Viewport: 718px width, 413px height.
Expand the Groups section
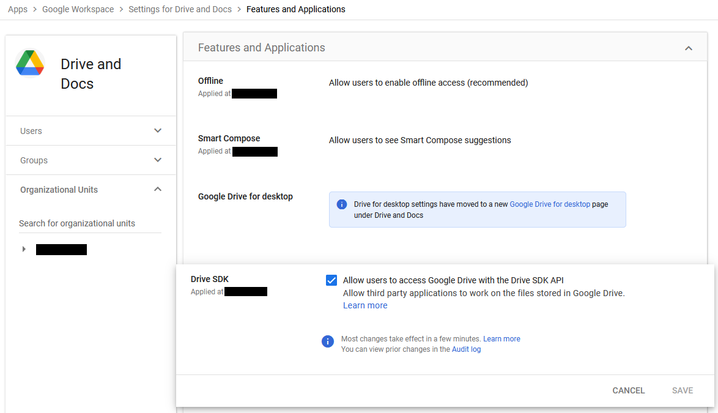[158, 160]
